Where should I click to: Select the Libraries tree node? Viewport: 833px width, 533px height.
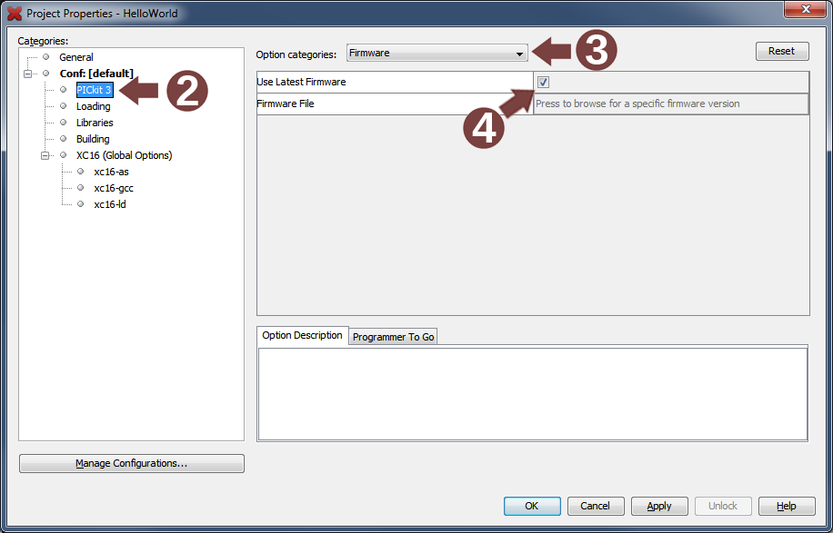pos(95,123)
